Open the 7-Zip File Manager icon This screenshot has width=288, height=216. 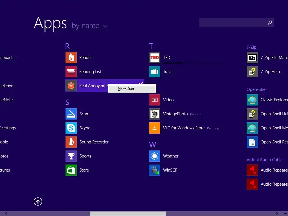click(x=252, y=58)
